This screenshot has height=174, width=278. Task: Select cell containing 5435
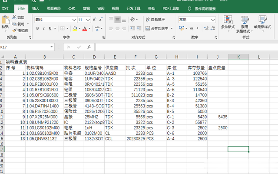tap(218, 117)
